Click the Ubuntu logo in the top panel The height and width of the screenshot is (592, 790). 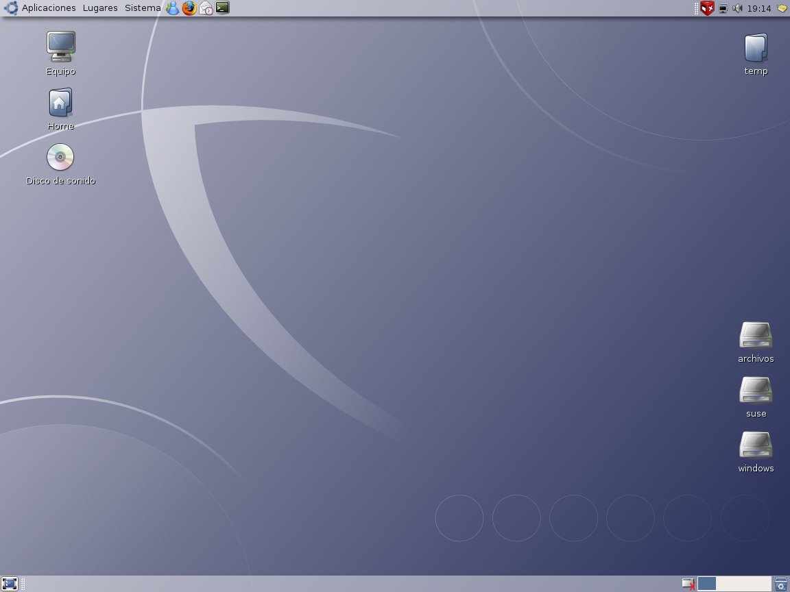pos(10,8)
